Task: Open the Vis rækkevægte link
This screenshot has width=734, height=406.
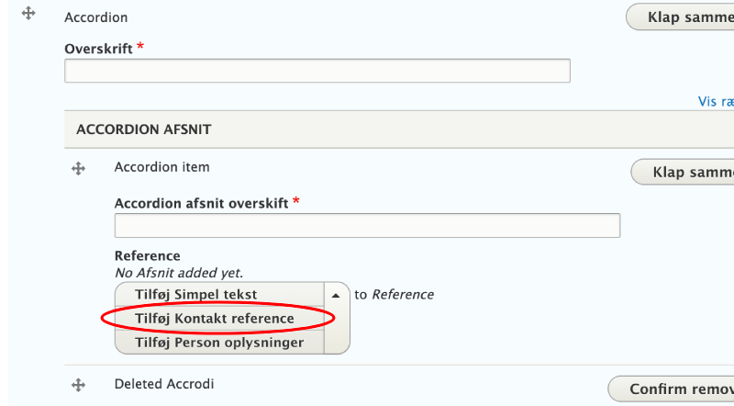Action: [x=716, y=102]
